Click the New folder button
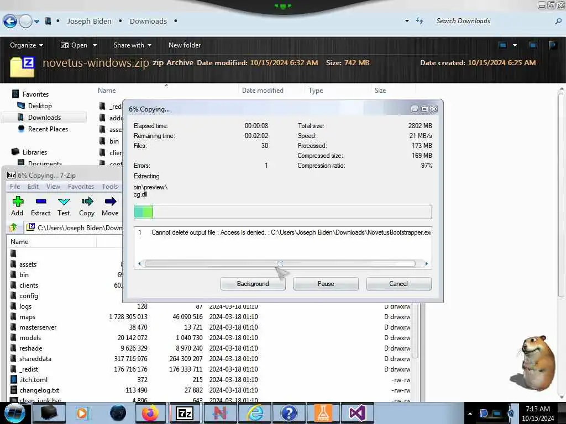The height and width of the screenshot is (424, 566). point(185,45)
